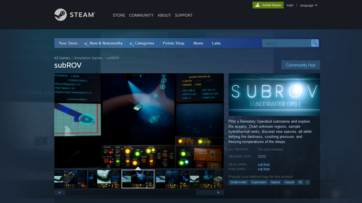Image resolution: width=362 pixels, height=203 pixels.
Task: Go to Simulation Games breadcrumb
Action: [x=88, y=58]
